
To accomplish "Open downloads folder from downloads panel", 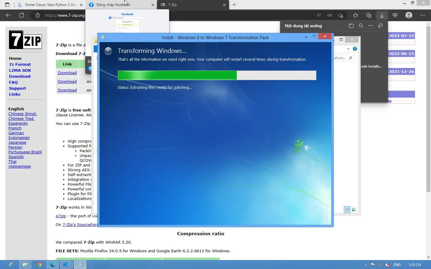I will click(351, 26).
